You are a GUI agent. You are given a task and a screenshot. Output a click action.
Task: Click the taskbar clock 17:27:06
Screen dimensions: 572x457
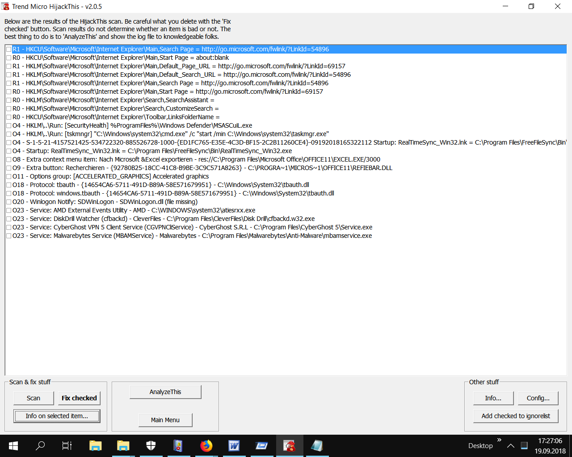tap(550, 441)
